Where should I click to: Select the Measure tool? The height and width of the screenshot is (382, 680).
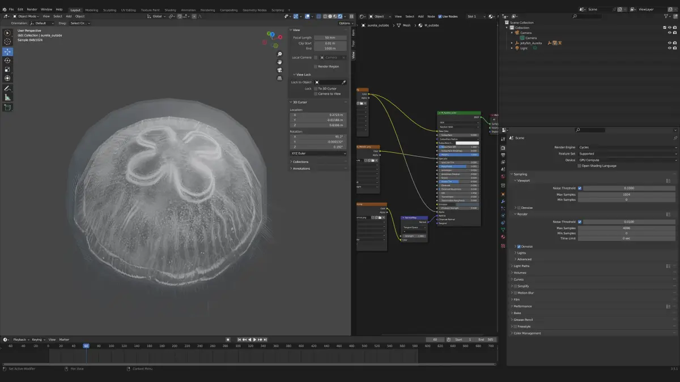7,97
